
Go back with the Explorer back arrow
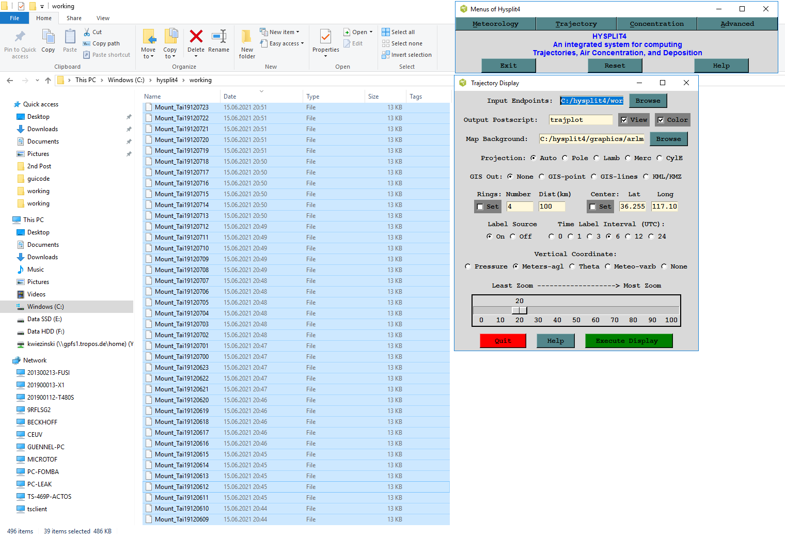10,80
